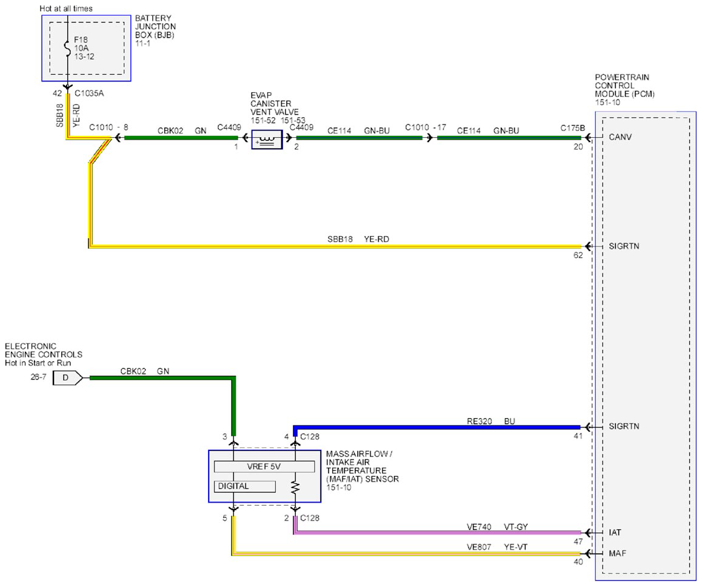Click PCM pin 20 CANV connector arrow
This screenshot has width=702, height=587.
(x=588, y=137)
